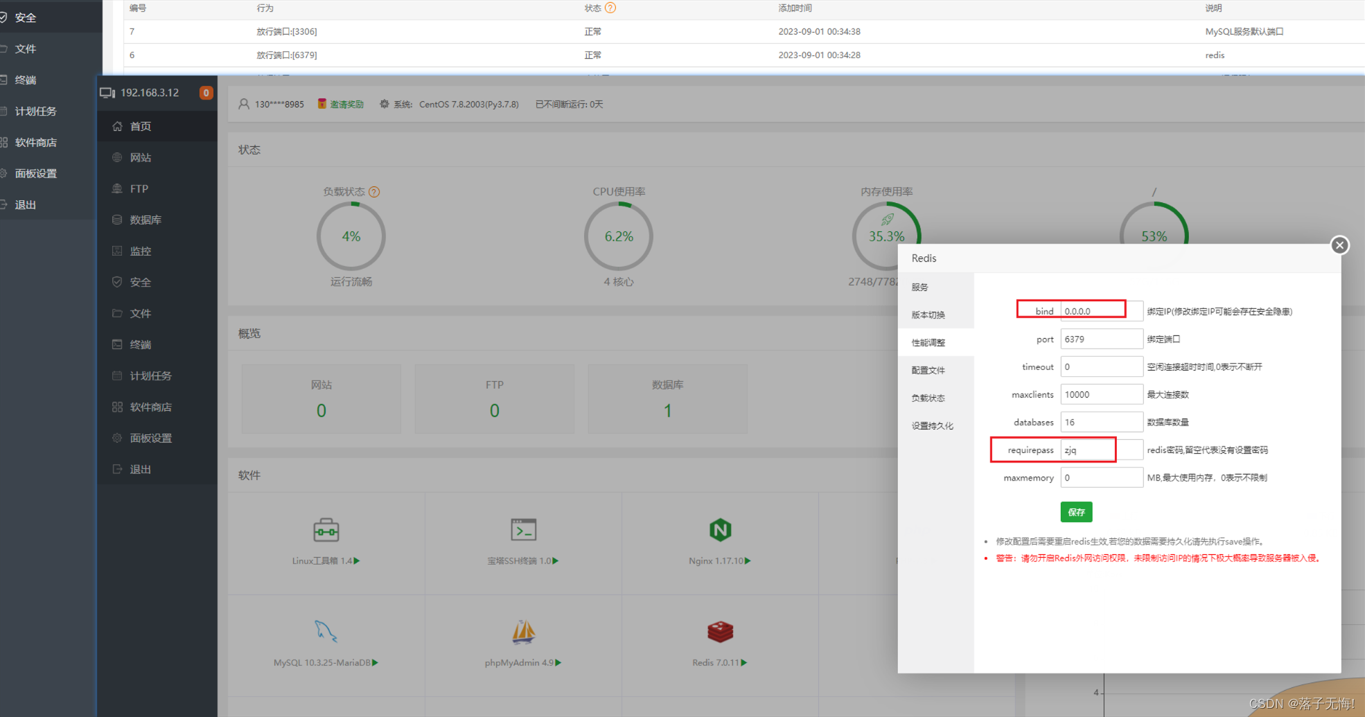Viewport: 1365px width, 717px height.
Task: Click the timeout input field
Action: coord(1102,366)
